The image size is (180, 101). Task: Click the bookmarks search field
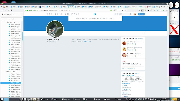coord(12,19)
